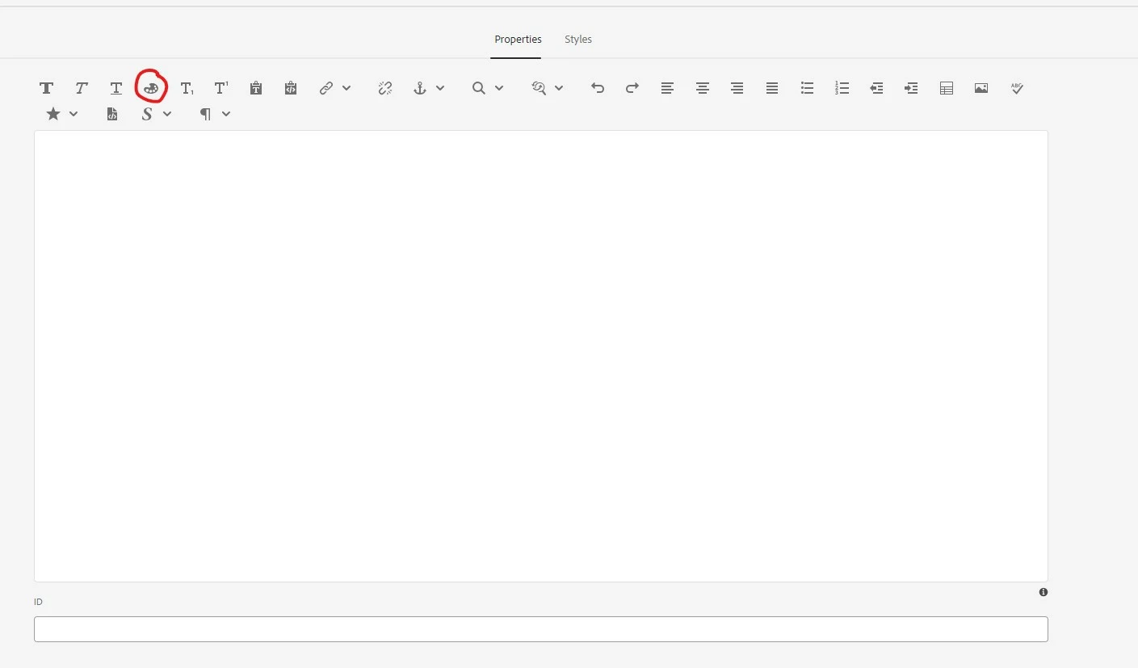
Task: Click the unlink icon
Action: pyautogui.click(x=385, y=88)
